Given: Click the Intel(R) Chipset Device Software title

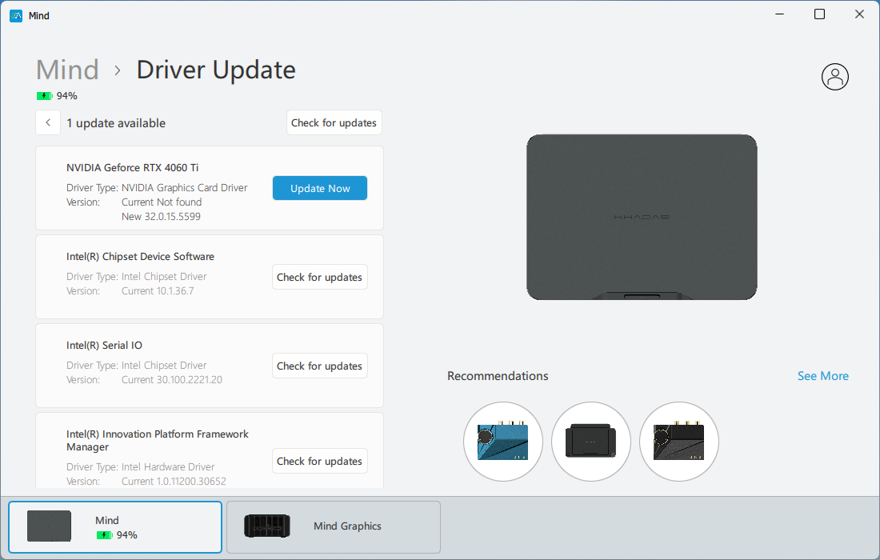Looking at the screenshot, I should [x=140, y=257].
